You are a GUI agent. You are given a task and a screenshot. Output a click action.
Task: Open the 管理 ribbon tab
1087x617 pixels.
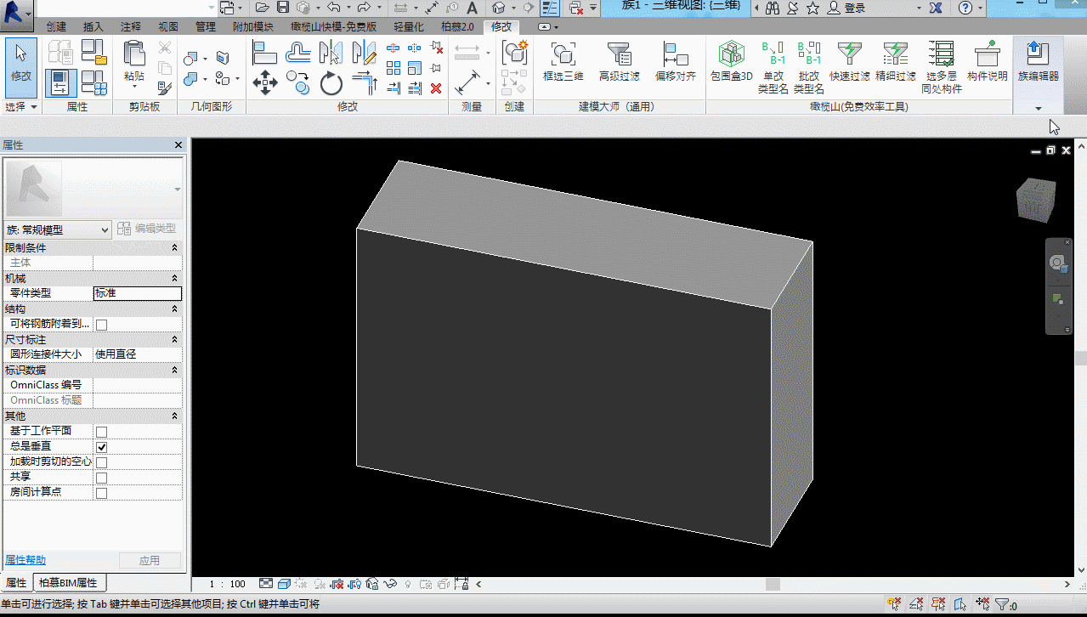click(205, 26)
